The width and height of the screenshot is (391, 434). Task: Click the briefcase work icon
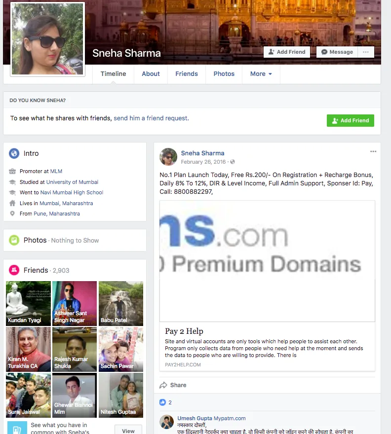click(12, 171)
